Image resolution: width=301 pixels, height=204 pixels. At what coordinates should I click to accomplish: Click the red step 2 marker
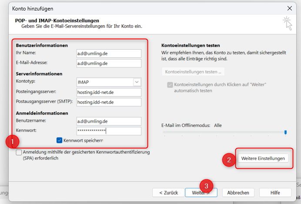[x=229, y=160]
